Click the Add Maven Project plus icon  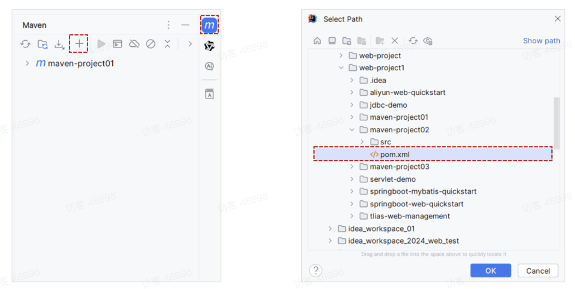pyautogui.click(x=79, y=44)
